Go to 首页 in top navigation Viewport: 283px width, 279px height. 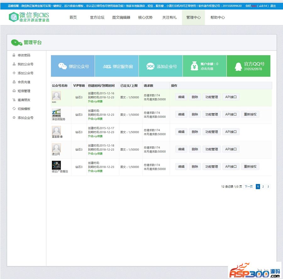(x=73, y=17)
